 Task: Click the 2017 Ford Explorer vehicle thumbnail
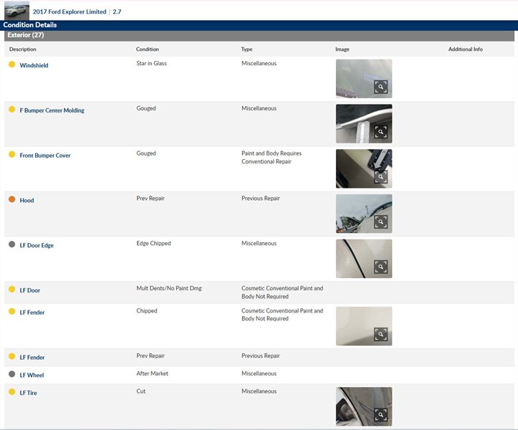16,11
